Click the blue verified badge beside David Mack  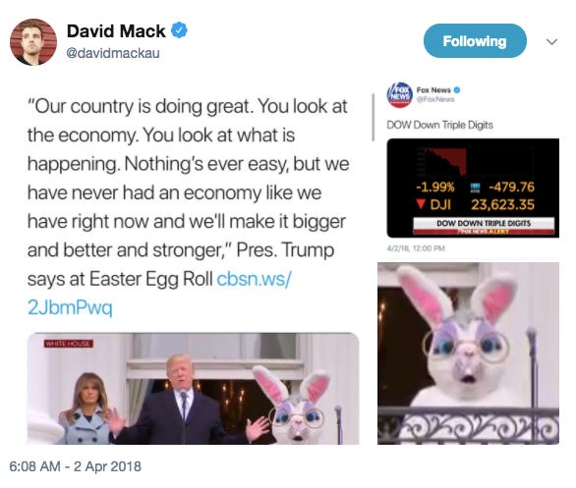(x=179, y=30)
